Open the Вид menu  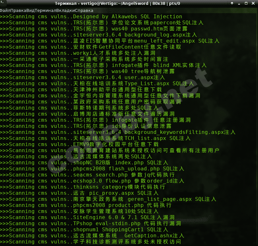pos(30,11)
